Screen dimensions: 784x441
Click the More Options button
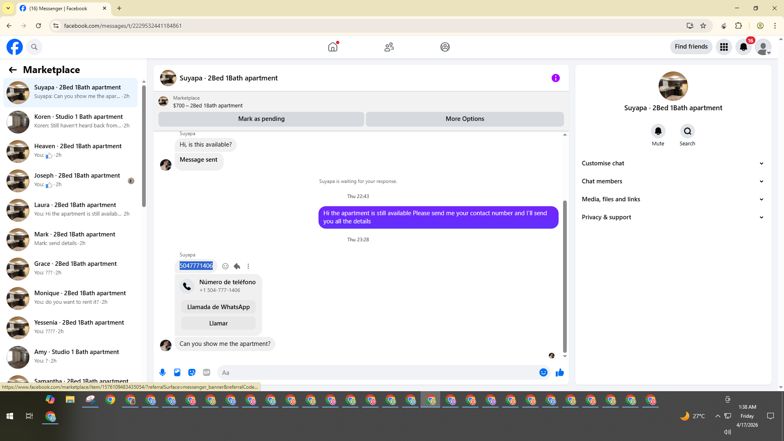465,119
